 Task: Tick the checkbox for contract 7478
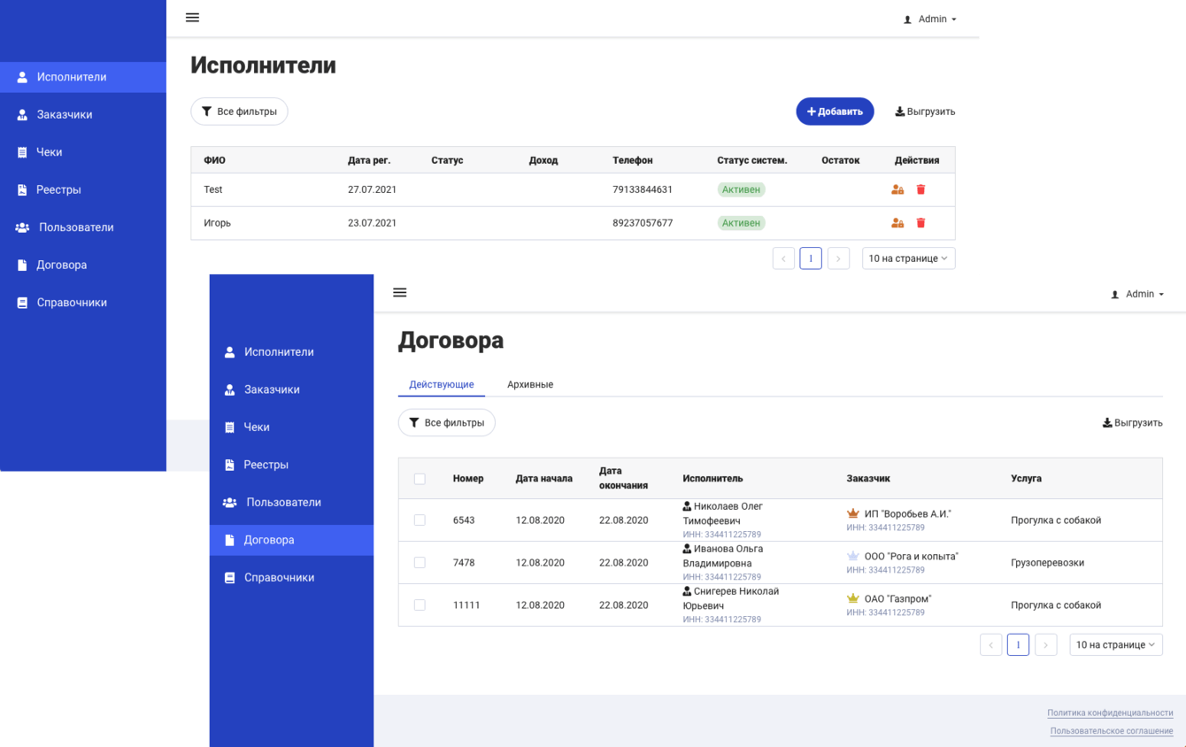click(x=420, y=563)
